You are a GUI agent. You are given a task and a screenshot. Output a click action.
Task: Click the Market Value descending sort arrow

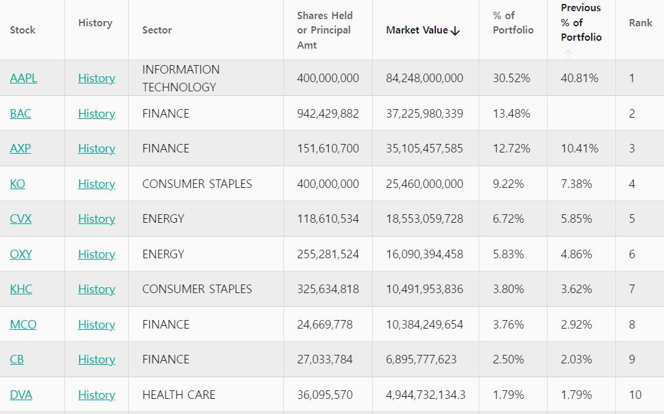tap(455, 31)
